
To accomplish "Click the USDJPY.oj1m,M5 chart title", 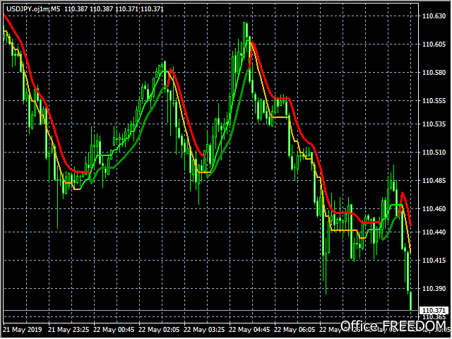I will tap(33, 9).
